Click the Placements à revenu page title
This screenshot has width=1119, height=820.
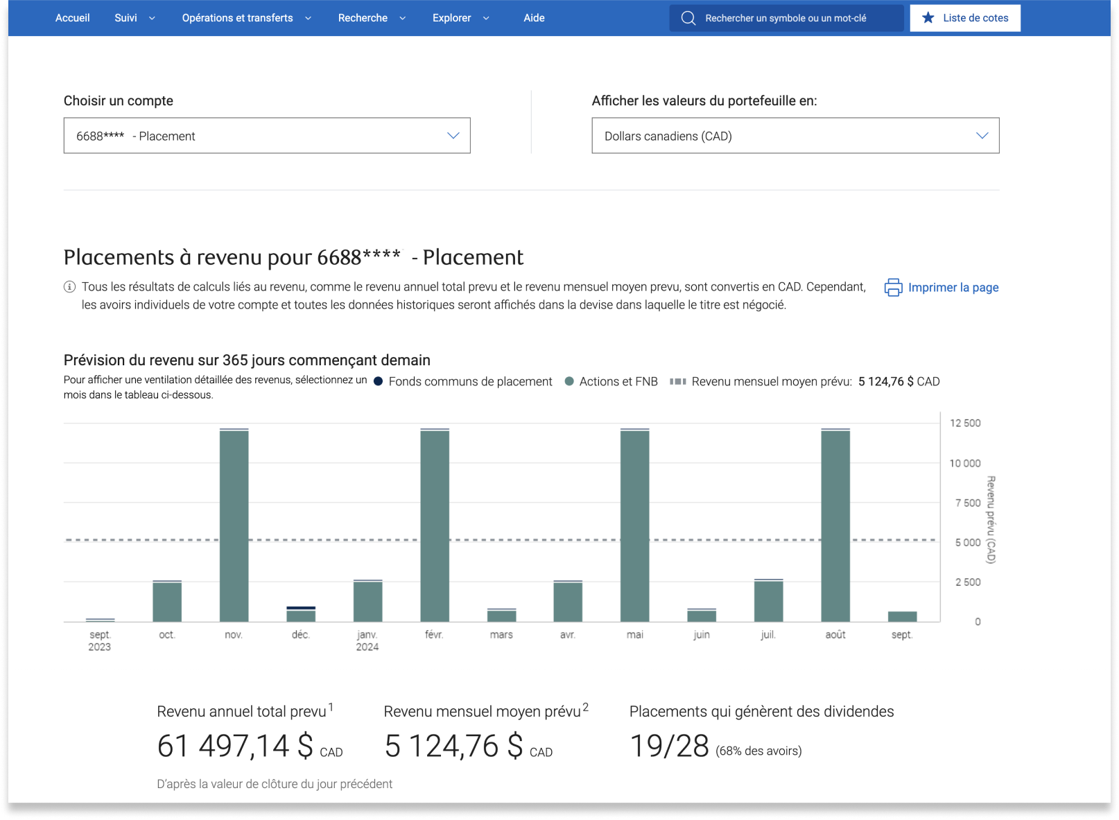click(x=293, y=257)
